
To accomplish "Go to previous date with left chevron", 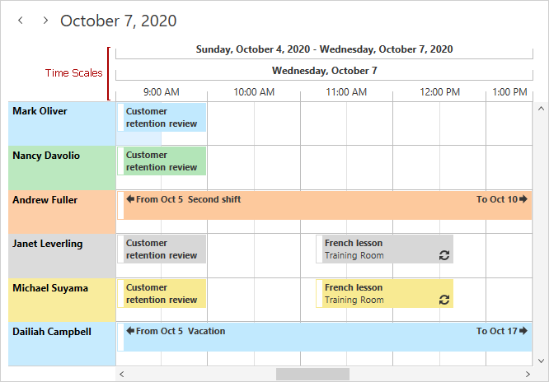I will (21, 21).
